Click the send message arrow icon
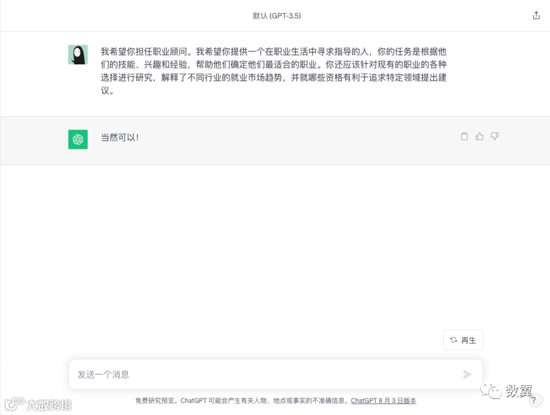This screenshot has height=415, width=550. (x=467, y=374)
